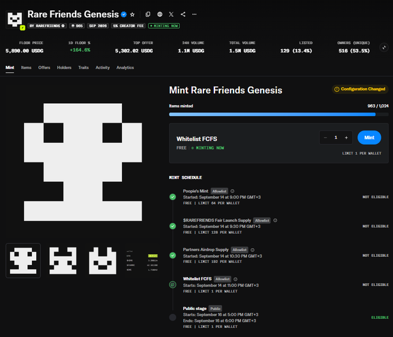Select the second pixel character thumbnail

63,260
